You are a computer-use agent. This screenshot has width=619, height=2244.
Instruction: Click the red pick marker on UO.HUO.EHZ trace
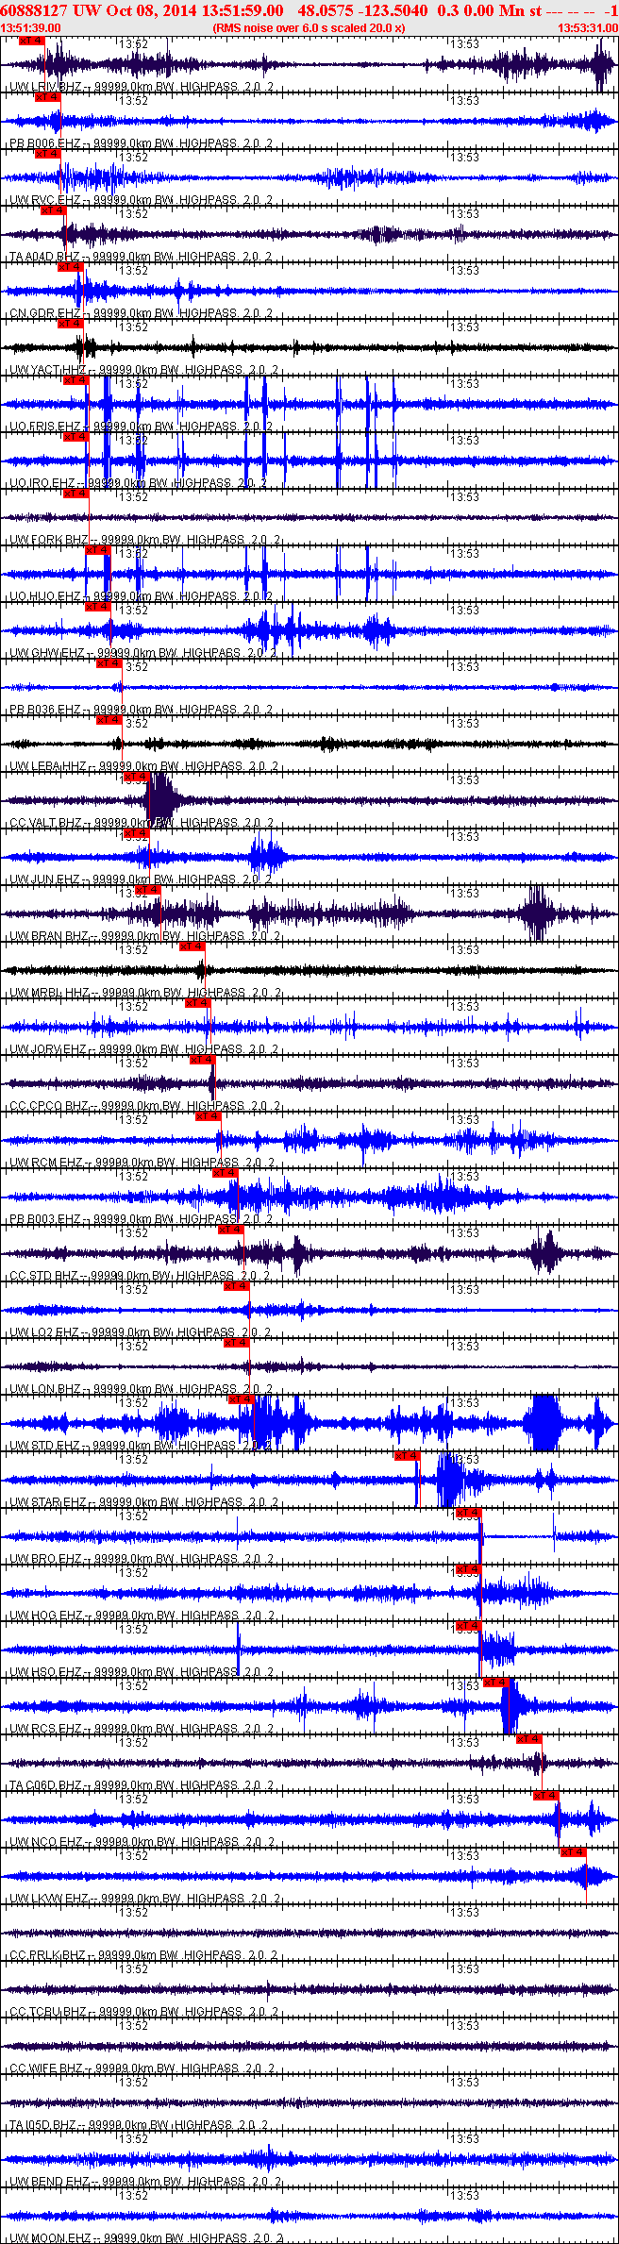click(x=98, y=550)
